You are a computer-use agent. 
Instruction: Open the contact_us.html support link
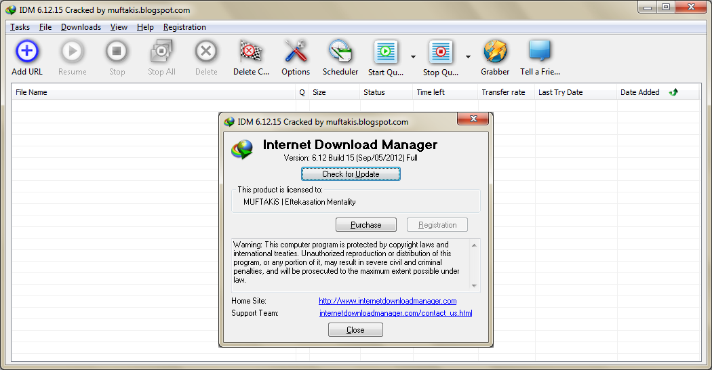[x=395, y=313]
